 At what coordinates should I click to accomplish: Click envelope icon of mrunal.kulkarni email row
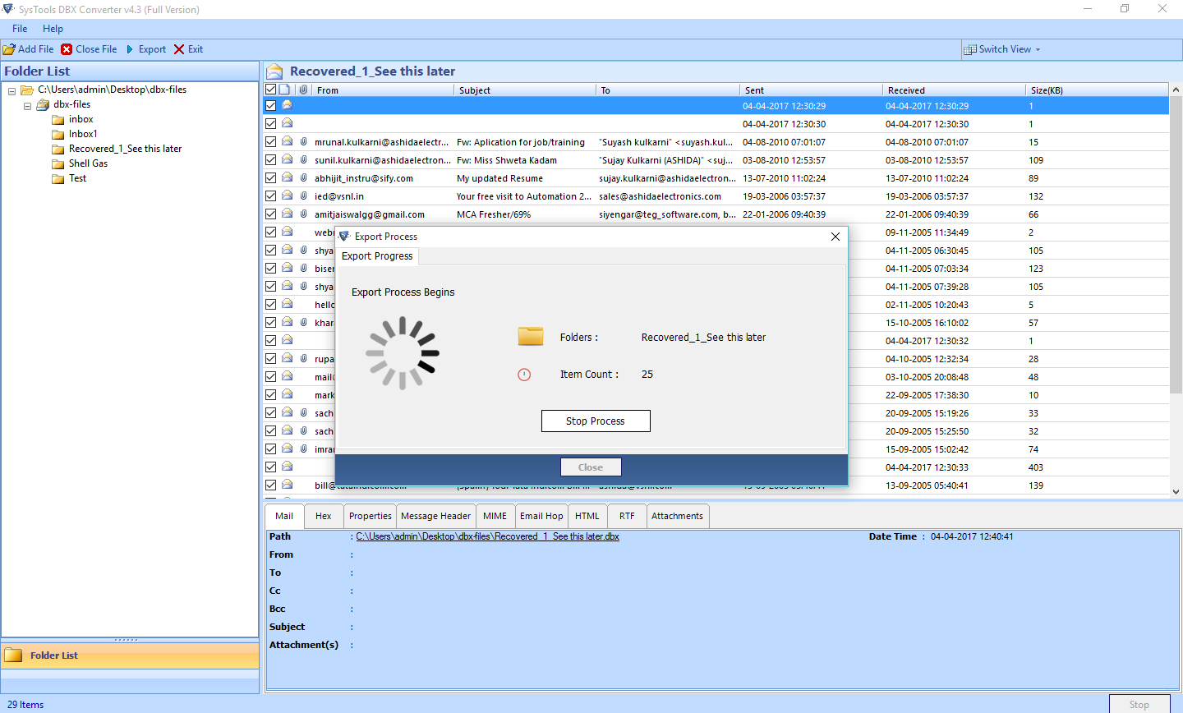288,141
